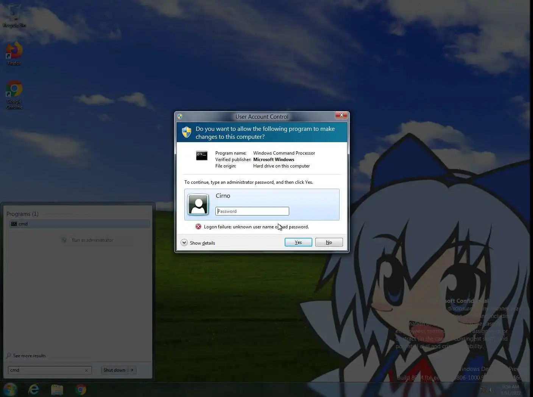
Task: Click the Windows Start orb
Action: point(10,389)
